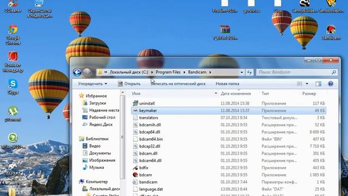Click the change view icon in the toolbar
The height and width of the screenshot is (196, 348).
(x=300, y=84)
